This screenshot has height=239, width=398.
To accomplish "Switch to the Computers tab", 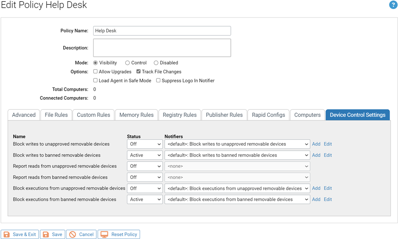I will (307, 115).
